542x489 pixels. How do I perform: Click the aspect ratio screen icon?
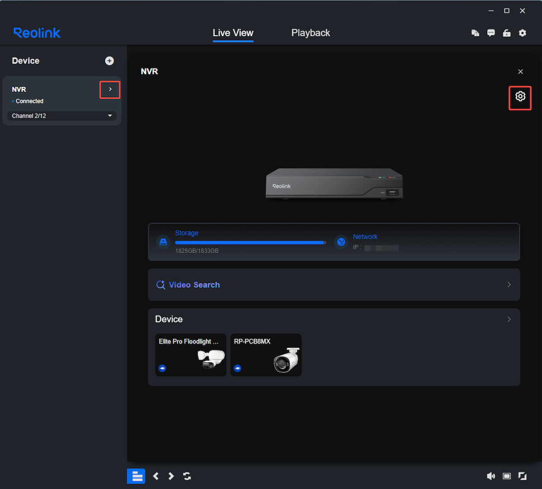coord(507,476)
